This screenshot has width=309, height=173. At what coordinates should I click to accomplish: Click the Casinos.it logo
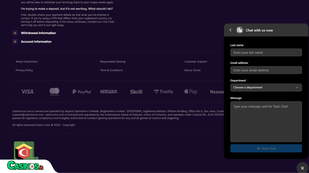25,166
